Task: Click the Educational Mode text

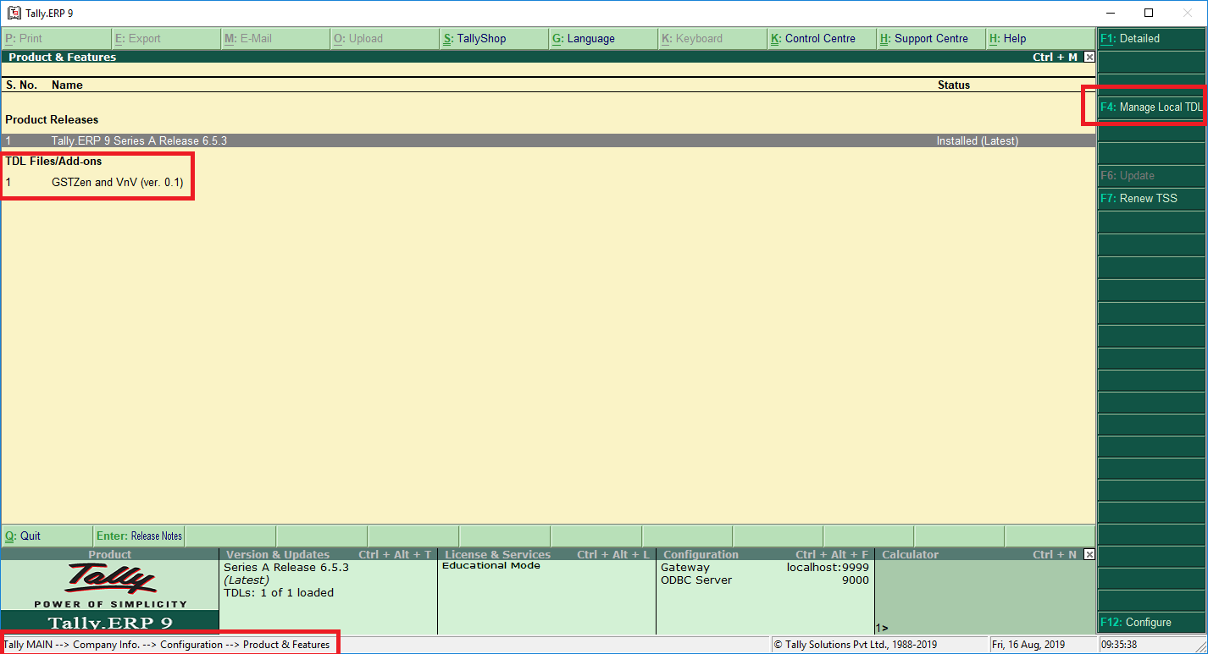Action: [x=491, y=565]
